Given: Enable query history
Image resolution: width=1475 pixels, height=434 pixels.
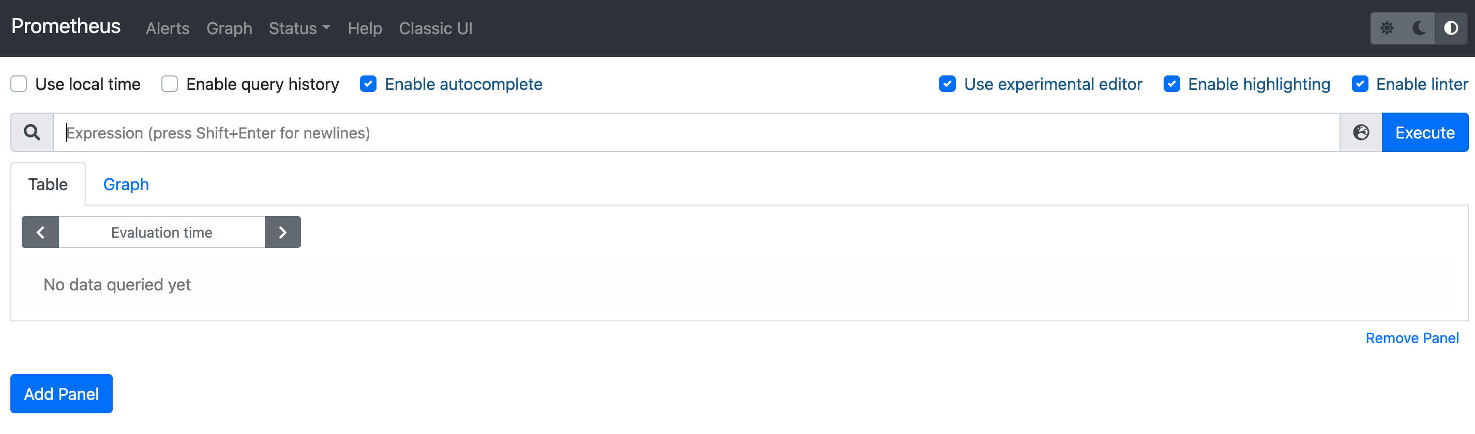Looking at the screenshot, I should (170, 84).
